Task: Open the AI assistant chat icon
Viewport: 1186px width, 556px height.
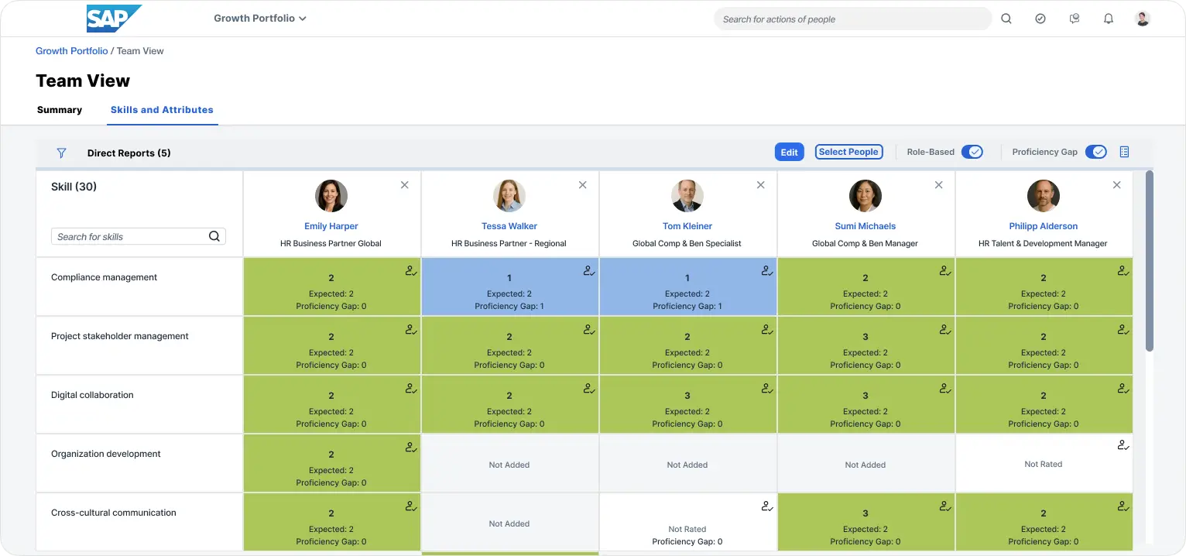Action: (1074, 18)
